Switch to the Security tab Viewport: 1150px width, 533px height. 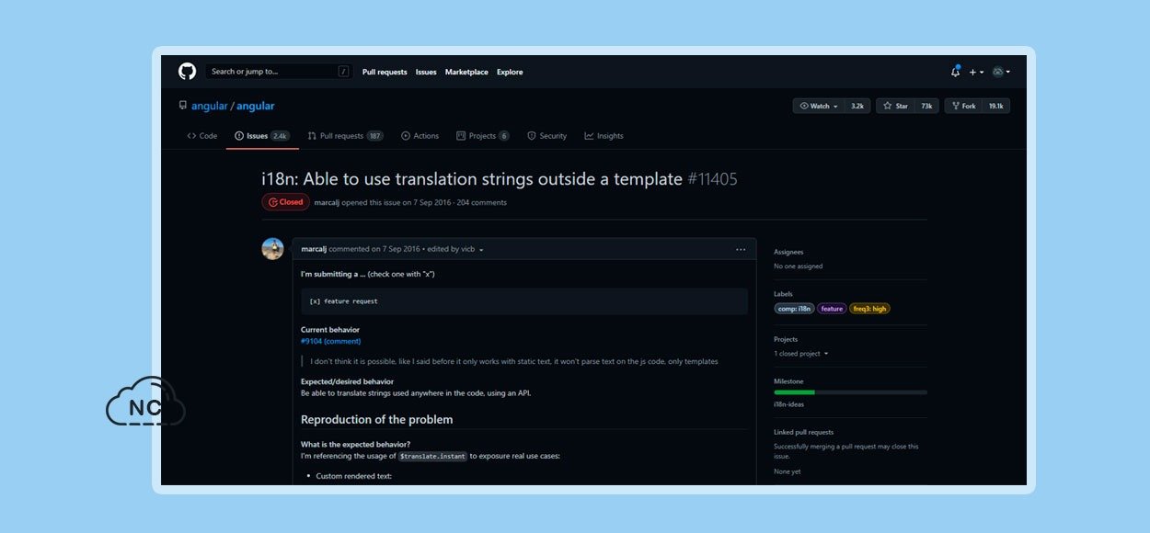(546, 136)
